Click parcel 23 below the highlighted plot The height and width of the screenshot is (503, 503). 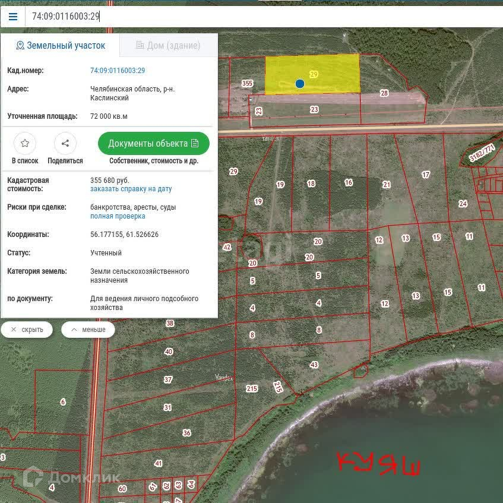314,109
